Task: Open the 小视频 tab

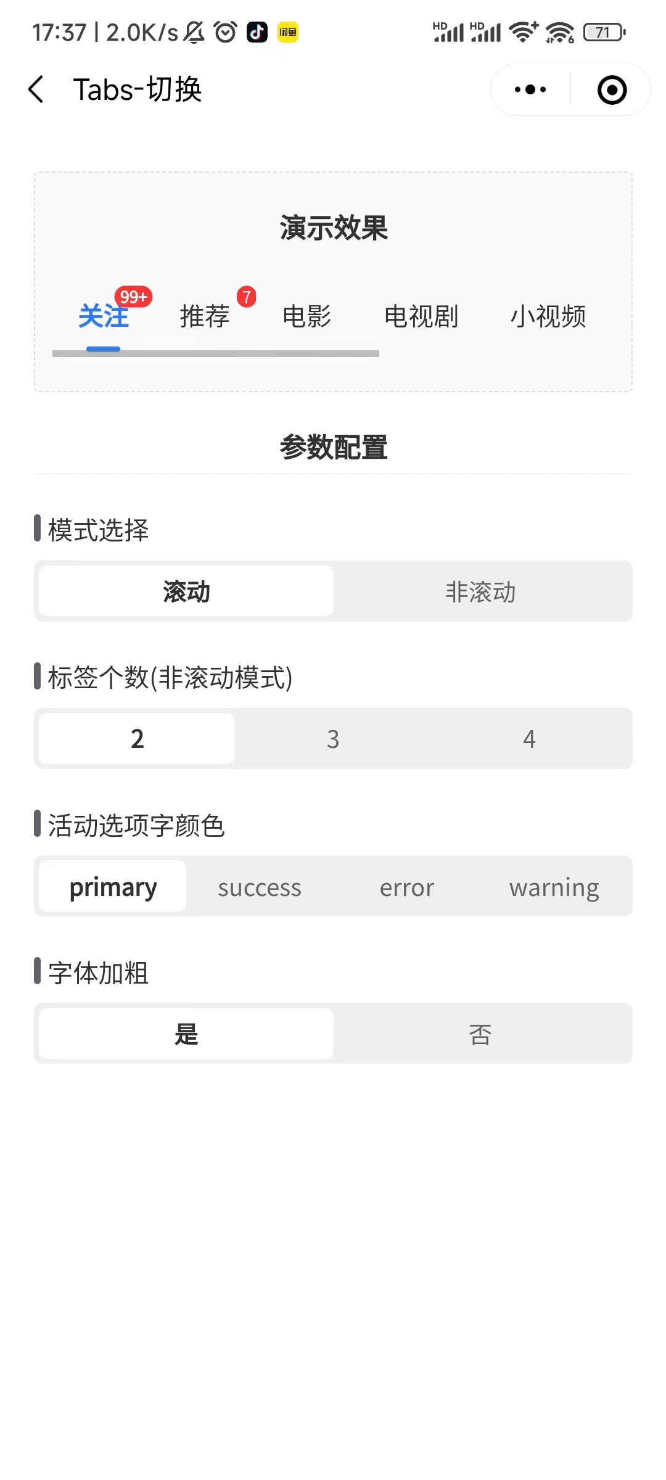Action: 549,316
